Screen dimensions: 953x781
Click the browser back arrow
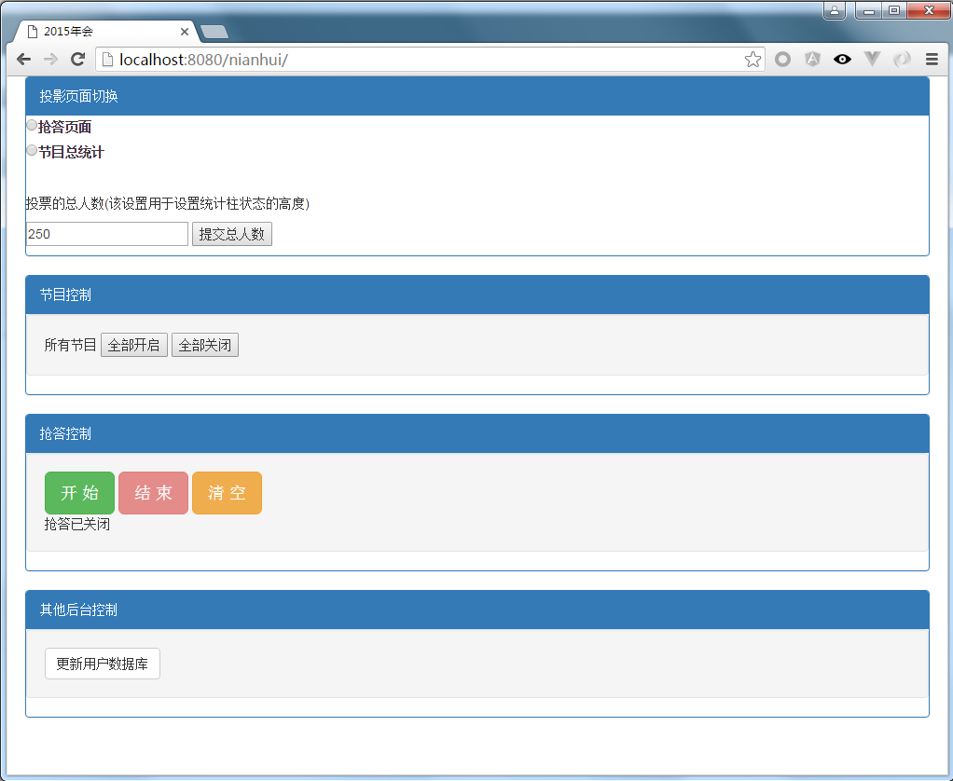23,59
